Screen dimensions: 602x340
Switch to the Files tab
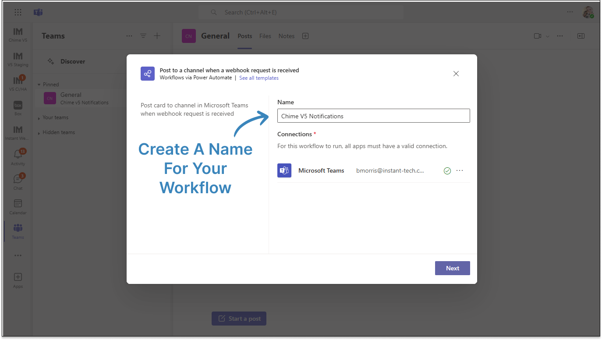coord(265,36)
